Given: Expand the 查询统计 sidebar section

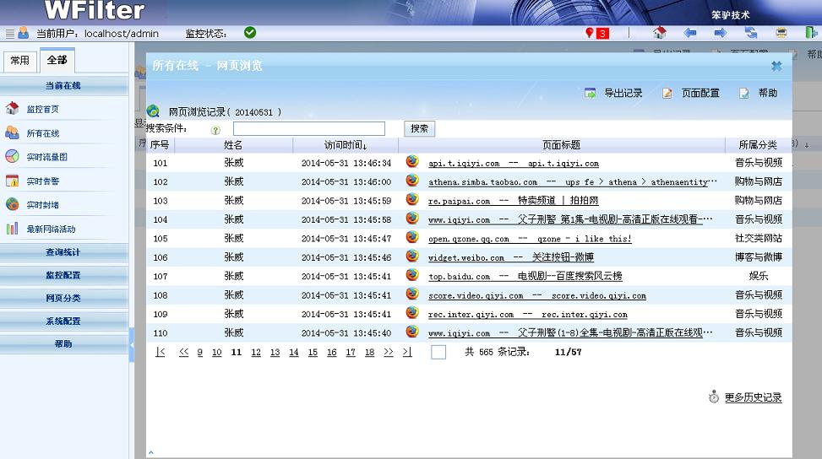Looking at the screenshot, I should pos(63,252).
